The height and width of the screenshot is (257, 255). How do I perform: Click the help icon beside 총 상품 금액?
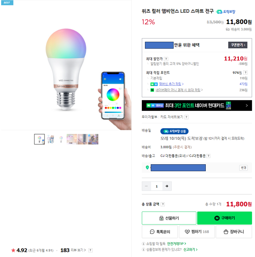click(163, 204)
